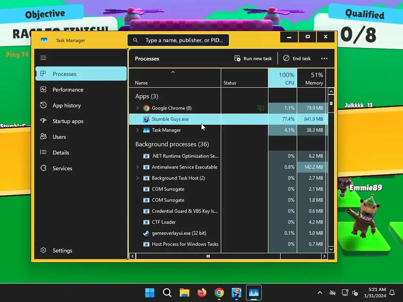This screenshot has width=403, height=302.
Task: Sort by the Status column header
Action: [x=244, y=78]
